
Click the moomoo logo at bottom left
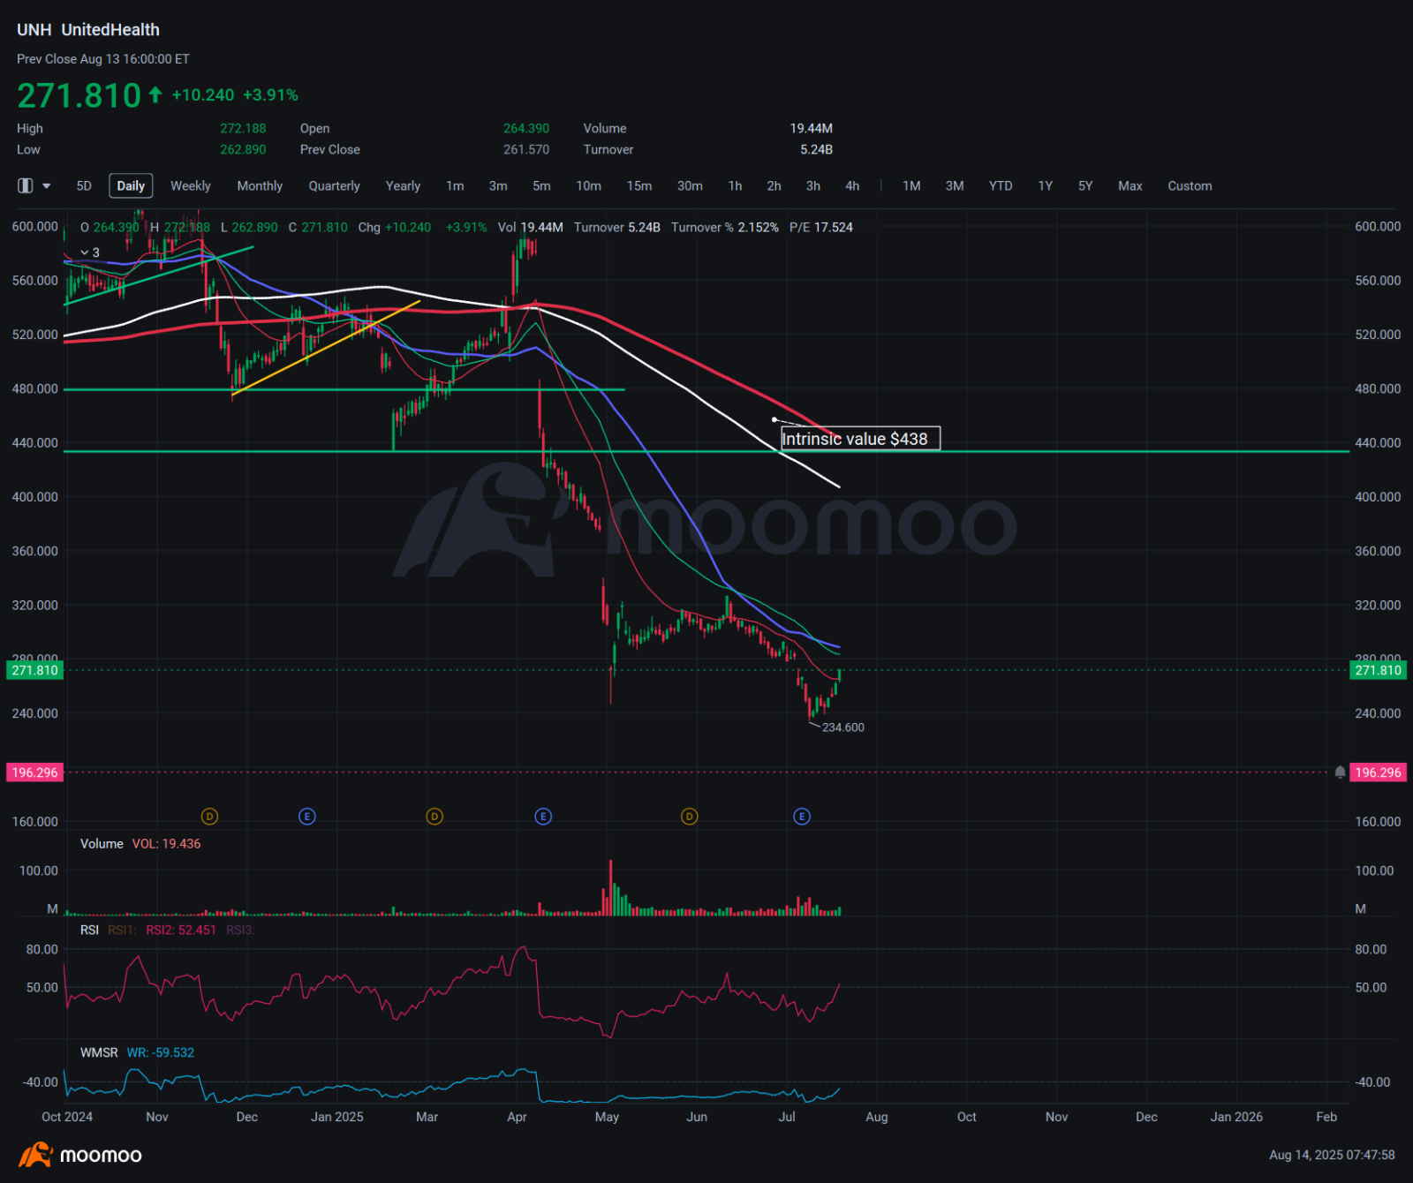79,1155
